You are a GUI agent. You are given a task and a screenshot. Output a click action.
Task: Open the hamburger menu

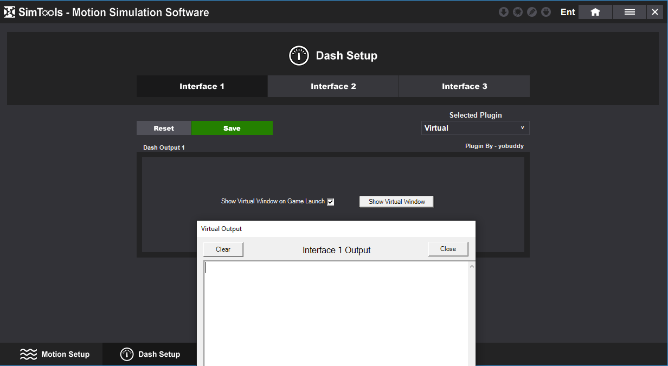(630, 12)
